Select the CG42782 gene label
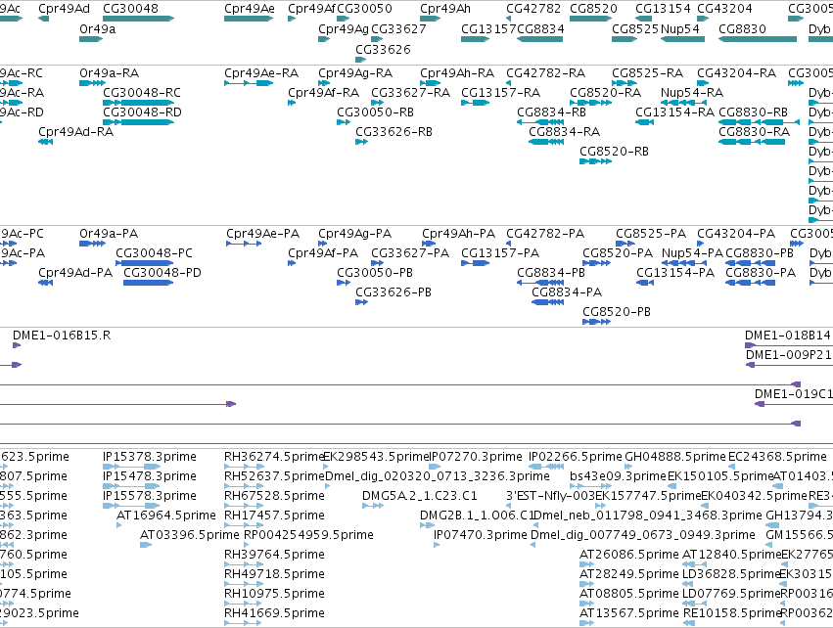833x628 pixels. click(x=533, y=9)
